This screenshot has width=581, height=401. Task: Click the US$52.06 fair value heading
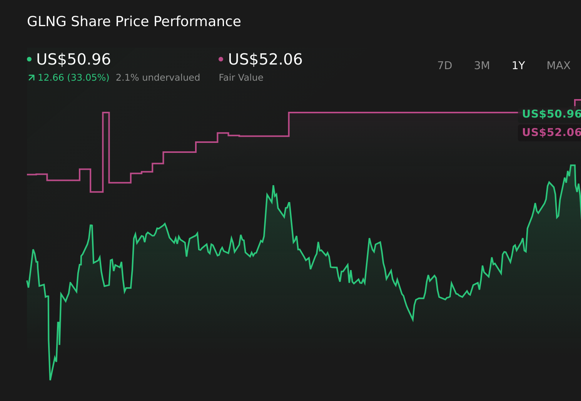pyautogui.click(x=265, y=60)
